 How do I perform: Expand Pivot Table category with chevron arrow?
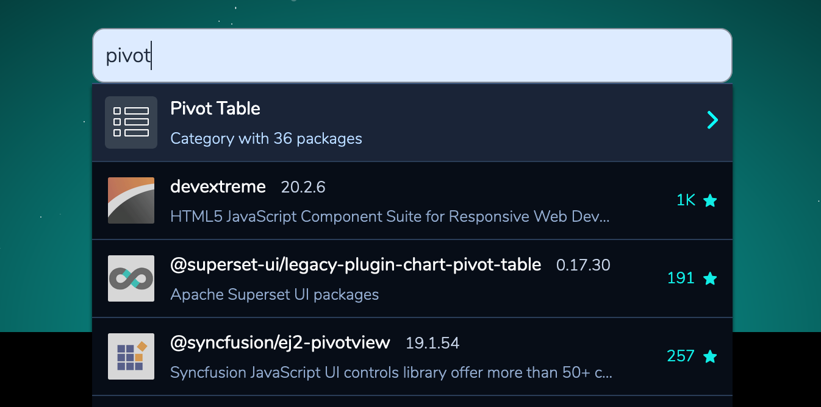click(712, 120)
